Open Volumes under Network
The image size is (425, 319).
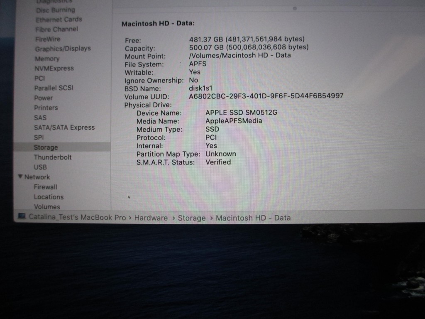[x=47, y=207]
